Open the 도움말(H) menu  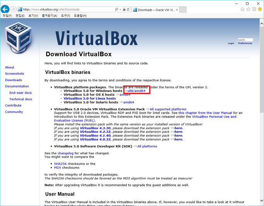(80, 15)
